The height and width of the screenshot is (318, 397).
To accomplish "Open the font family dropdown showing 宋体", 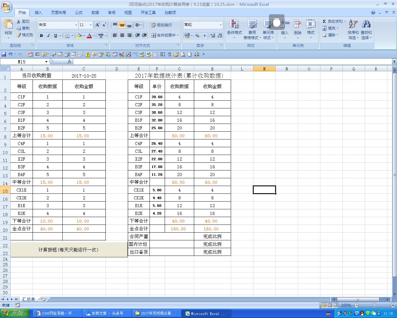I will (76, 25).
